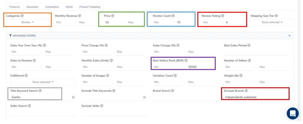Click the Price Min input field

pyautogui.click(x=113, y=22)
